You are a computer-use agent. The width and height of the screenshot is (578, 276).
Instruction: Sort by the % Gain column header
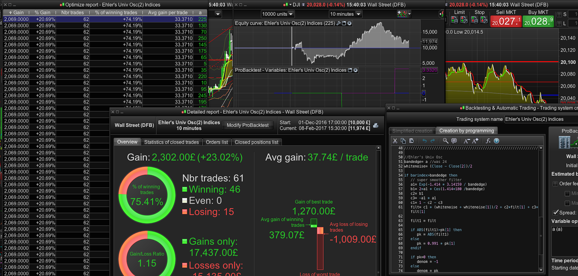pos(42,13)
